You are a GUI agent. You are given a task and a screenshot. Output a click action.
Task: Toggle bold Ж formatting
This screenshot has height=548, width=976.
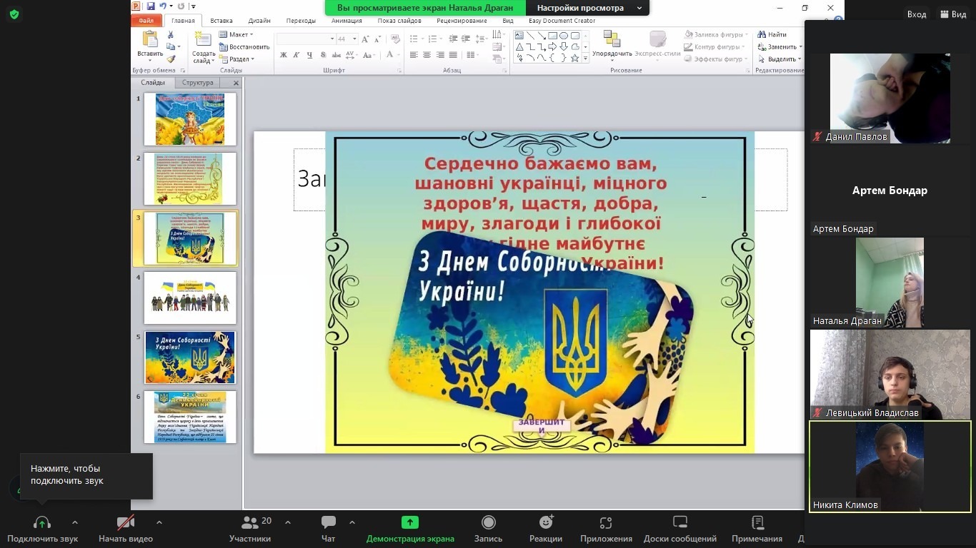coord(284,55)
